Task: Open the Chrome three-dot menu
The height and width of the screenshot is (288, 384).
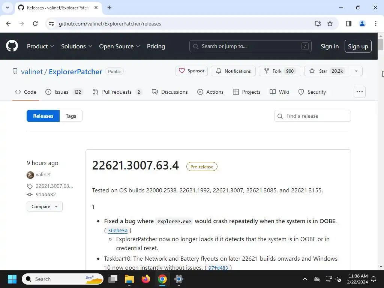Action: [375, 24]
